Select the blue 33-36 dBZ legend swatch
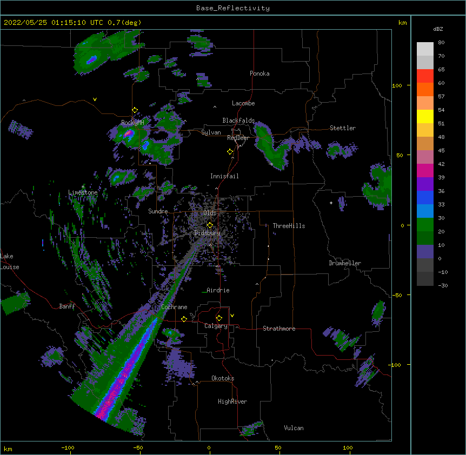 [425, 197]
